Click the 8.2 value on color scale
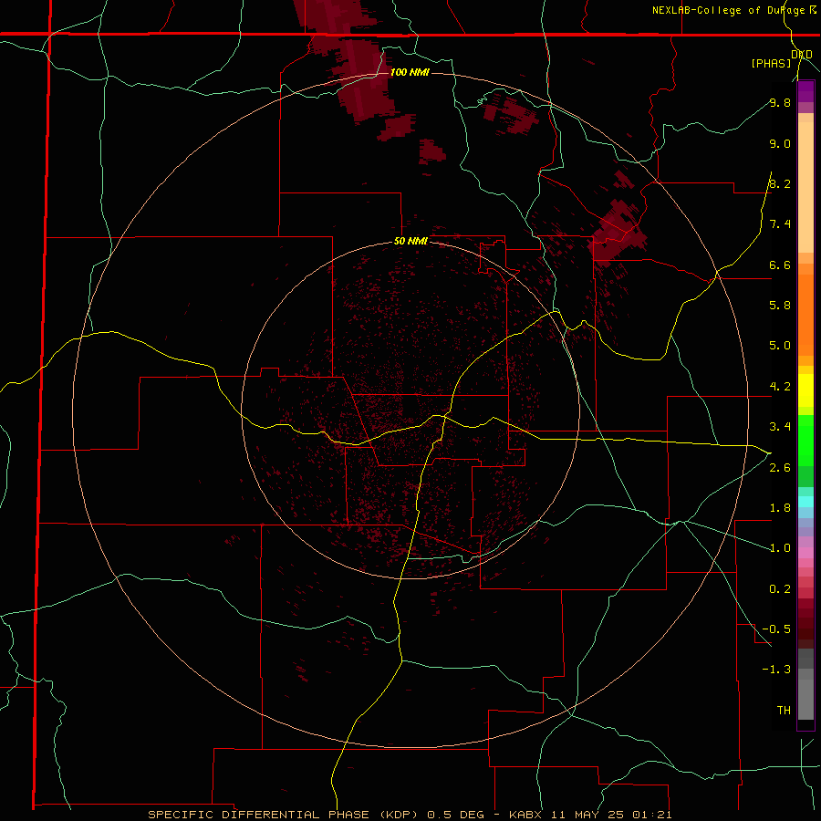The height and width of the screenshot is (821, 821). tap(780, 183)
